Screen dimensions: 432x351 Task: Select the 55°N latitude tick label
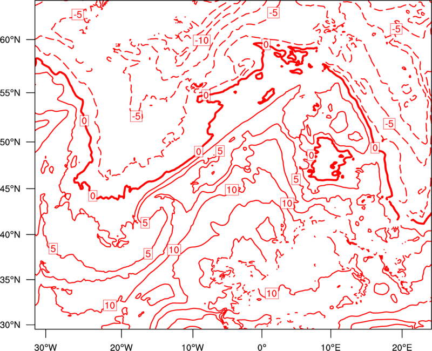click(x=10, y=93)
